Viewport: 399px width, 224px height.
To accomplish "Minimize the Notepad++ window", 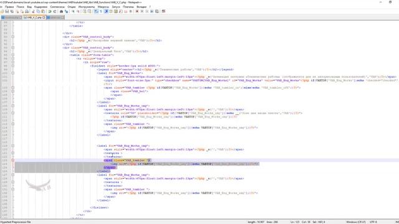I will tap(380, 2).
